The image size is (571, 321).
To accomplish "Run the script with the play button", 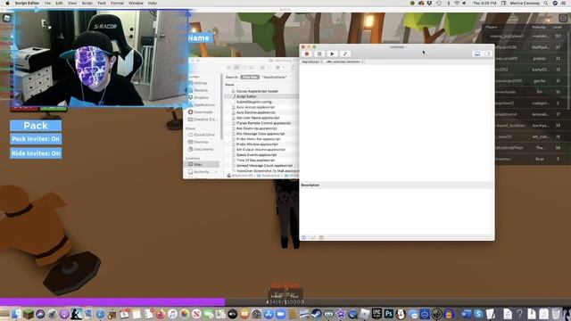I will point(332,53).
